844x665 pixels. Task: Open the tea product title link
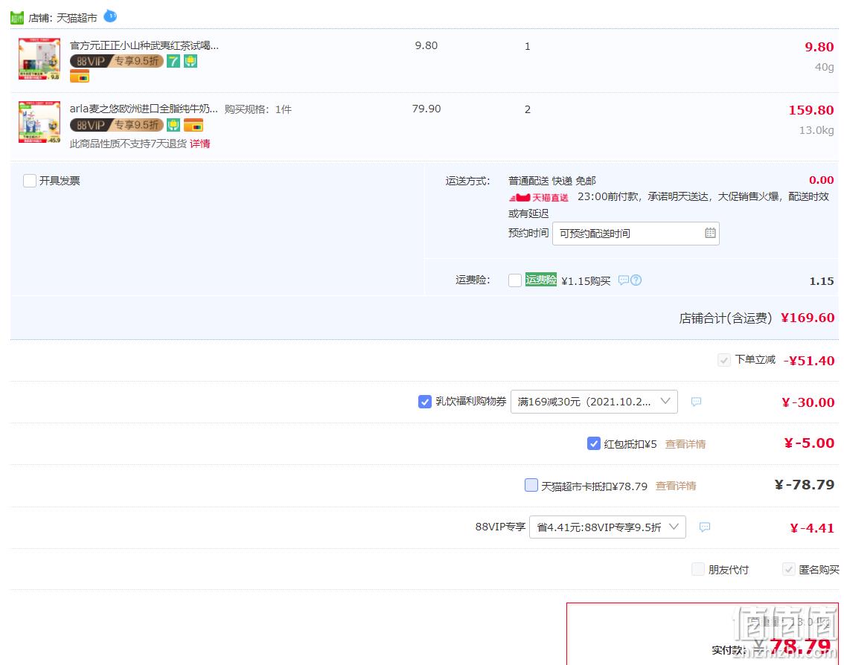144,45
